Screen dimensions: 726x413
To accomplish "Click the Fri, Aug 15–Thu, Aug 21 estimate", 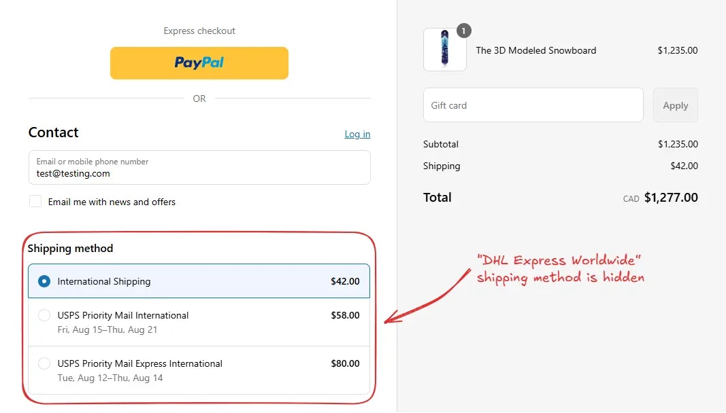I will click(108, 329).
